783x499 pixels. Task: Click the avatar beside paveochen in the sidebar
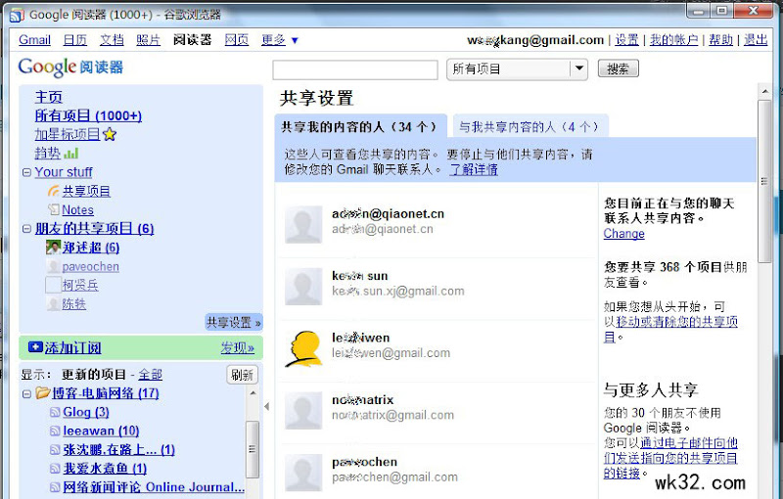tap(53, 266)
